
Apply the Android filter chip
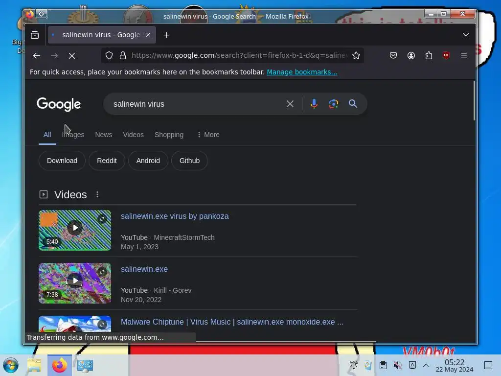click(148, 161)
